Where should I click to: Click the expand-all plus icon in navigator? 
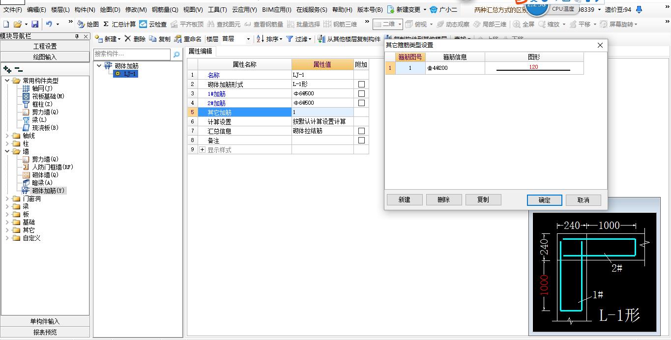[x=7, y=70]
